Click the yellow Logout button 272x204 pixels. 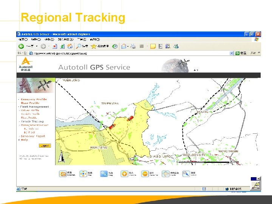click(45, 146)
